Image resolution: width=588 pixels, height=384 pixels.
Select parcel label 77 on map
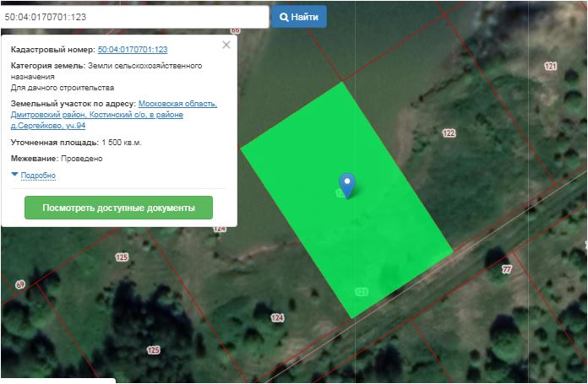[507, 269]
